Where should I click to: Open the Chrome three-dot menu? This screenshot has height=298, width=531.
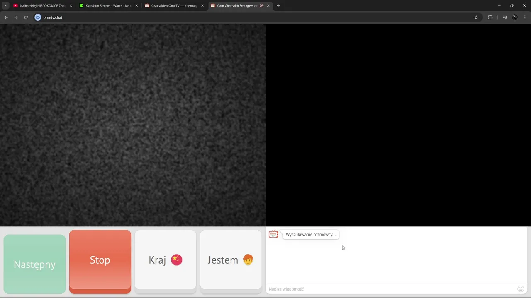point(525,17)
